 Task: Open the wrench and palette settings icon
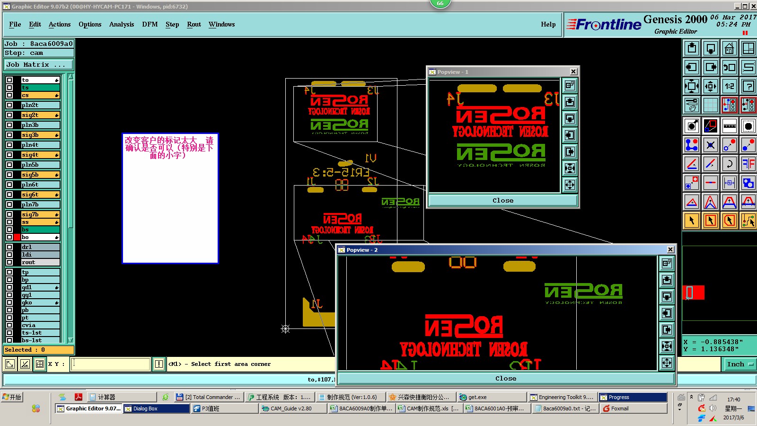692,105
